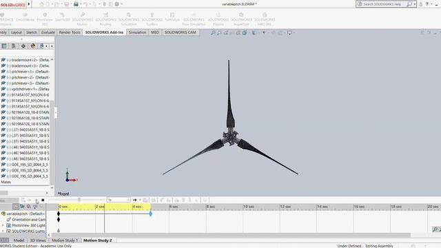Switch to the MBD tab
The image size is (441, 248).
[155, 32]
